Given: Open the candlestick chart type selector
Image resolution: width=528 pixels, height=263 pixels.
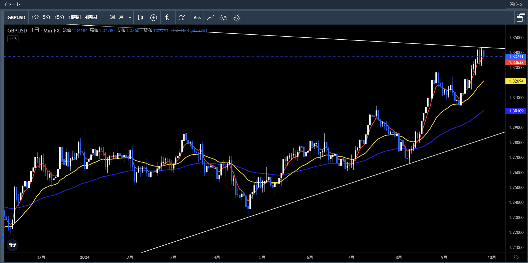Looking at the screenshot, I should (140, 18).
